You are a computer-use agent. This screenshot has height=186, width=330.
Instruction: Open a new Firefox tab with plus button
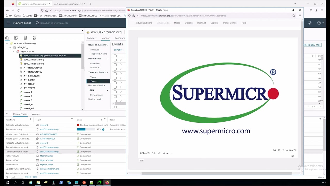point(90,4)
